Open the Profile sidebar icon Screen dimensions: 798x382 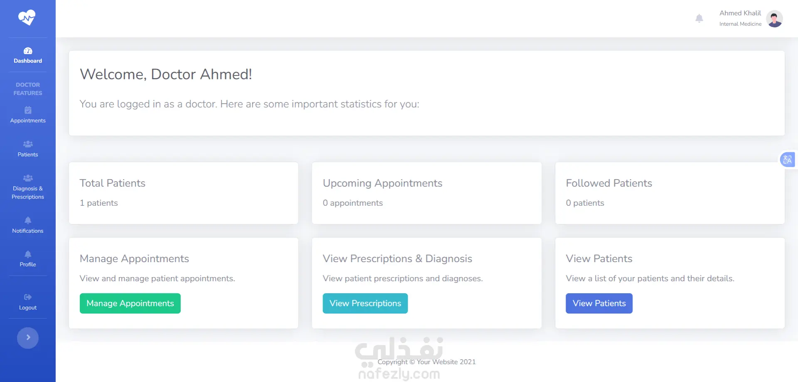click(x=28, y=254)
